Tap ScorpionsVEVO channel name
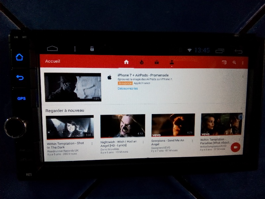This screenshot has width=265, height=199. (x=161, y=148)
